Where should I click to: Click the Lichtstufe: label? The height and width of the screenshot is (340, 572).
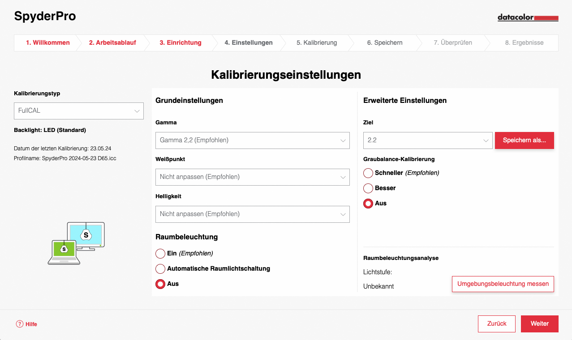pyautogui.click(x=378, y=272)
